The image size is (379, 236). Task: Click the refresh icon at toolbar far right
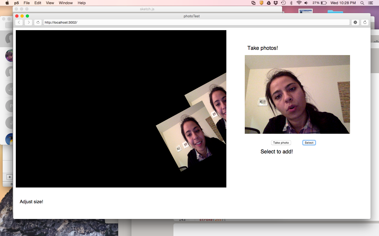click(365, 22)
